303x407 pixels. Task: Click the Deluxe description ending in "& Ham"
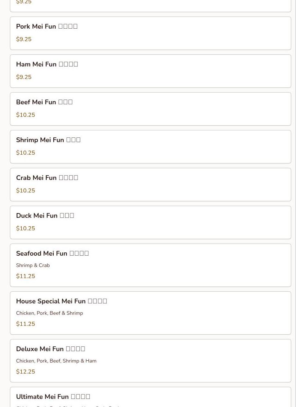tap(56, 361)
